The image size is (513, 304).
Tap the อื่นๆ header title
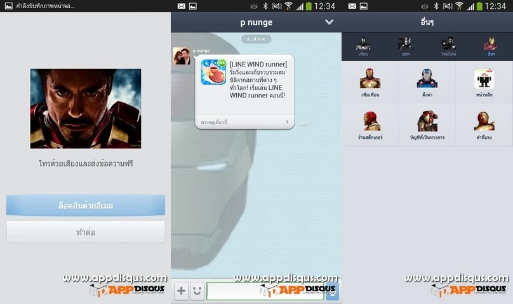click(427, 22)
